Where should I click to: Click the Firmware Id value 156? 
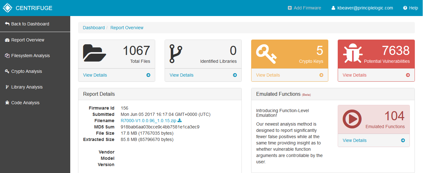pos(124,108)
